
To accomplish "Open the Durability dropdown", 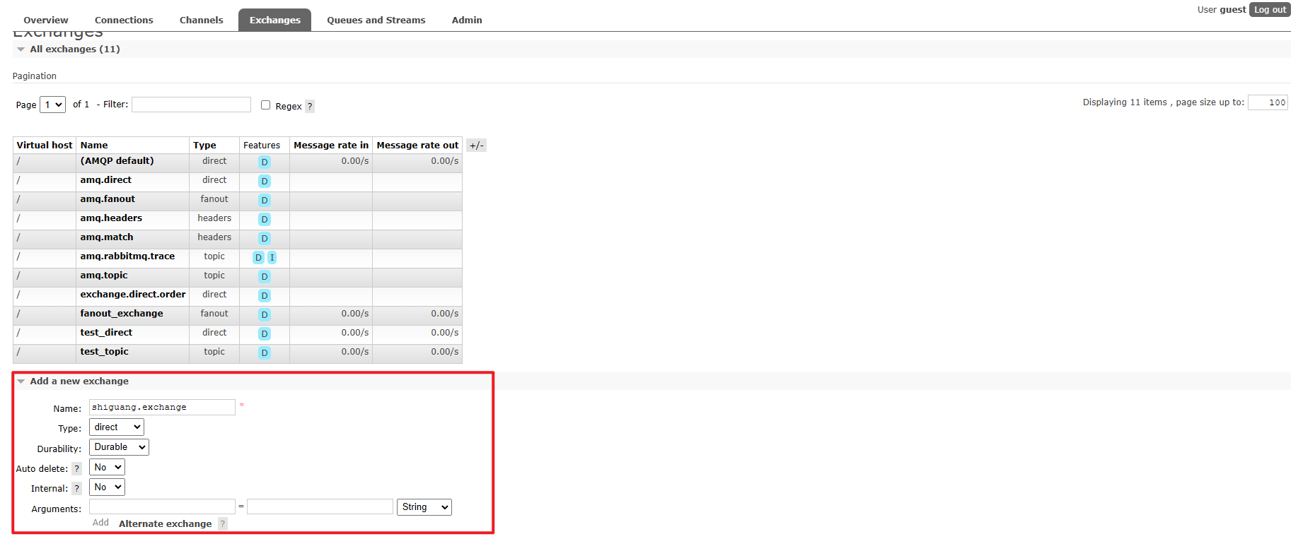I will coord(119,446).
